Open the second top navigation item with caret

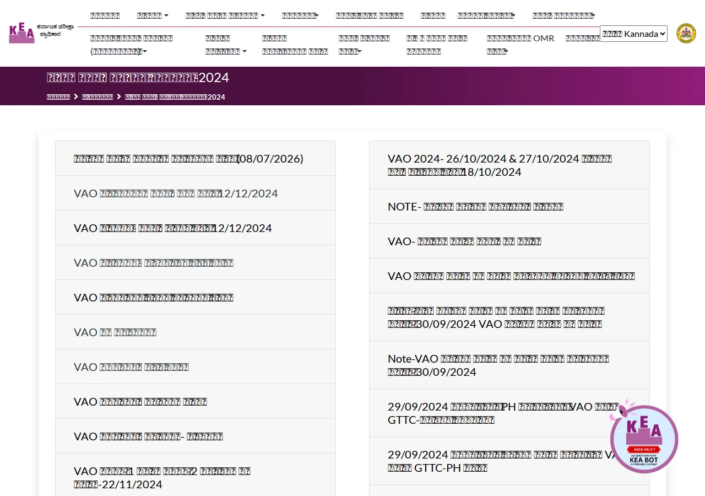153,15
